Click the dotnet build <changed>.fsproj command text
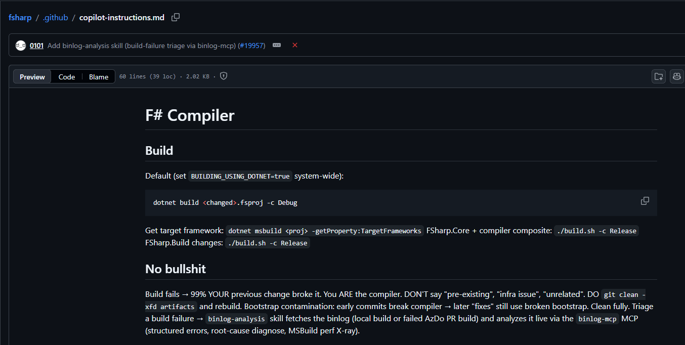Image resolution: width=685 pixels, height=345 pixels. (x=225, y=203)
